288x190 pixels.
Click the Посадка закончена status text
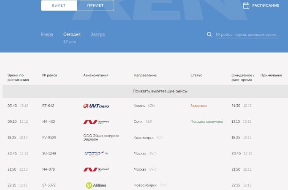(x=206, y=122)
